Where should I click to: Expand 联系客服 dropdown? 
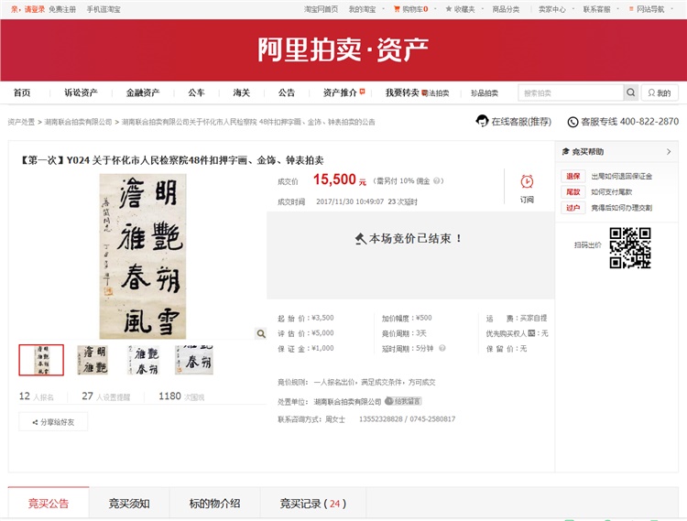tap(617, 9)
